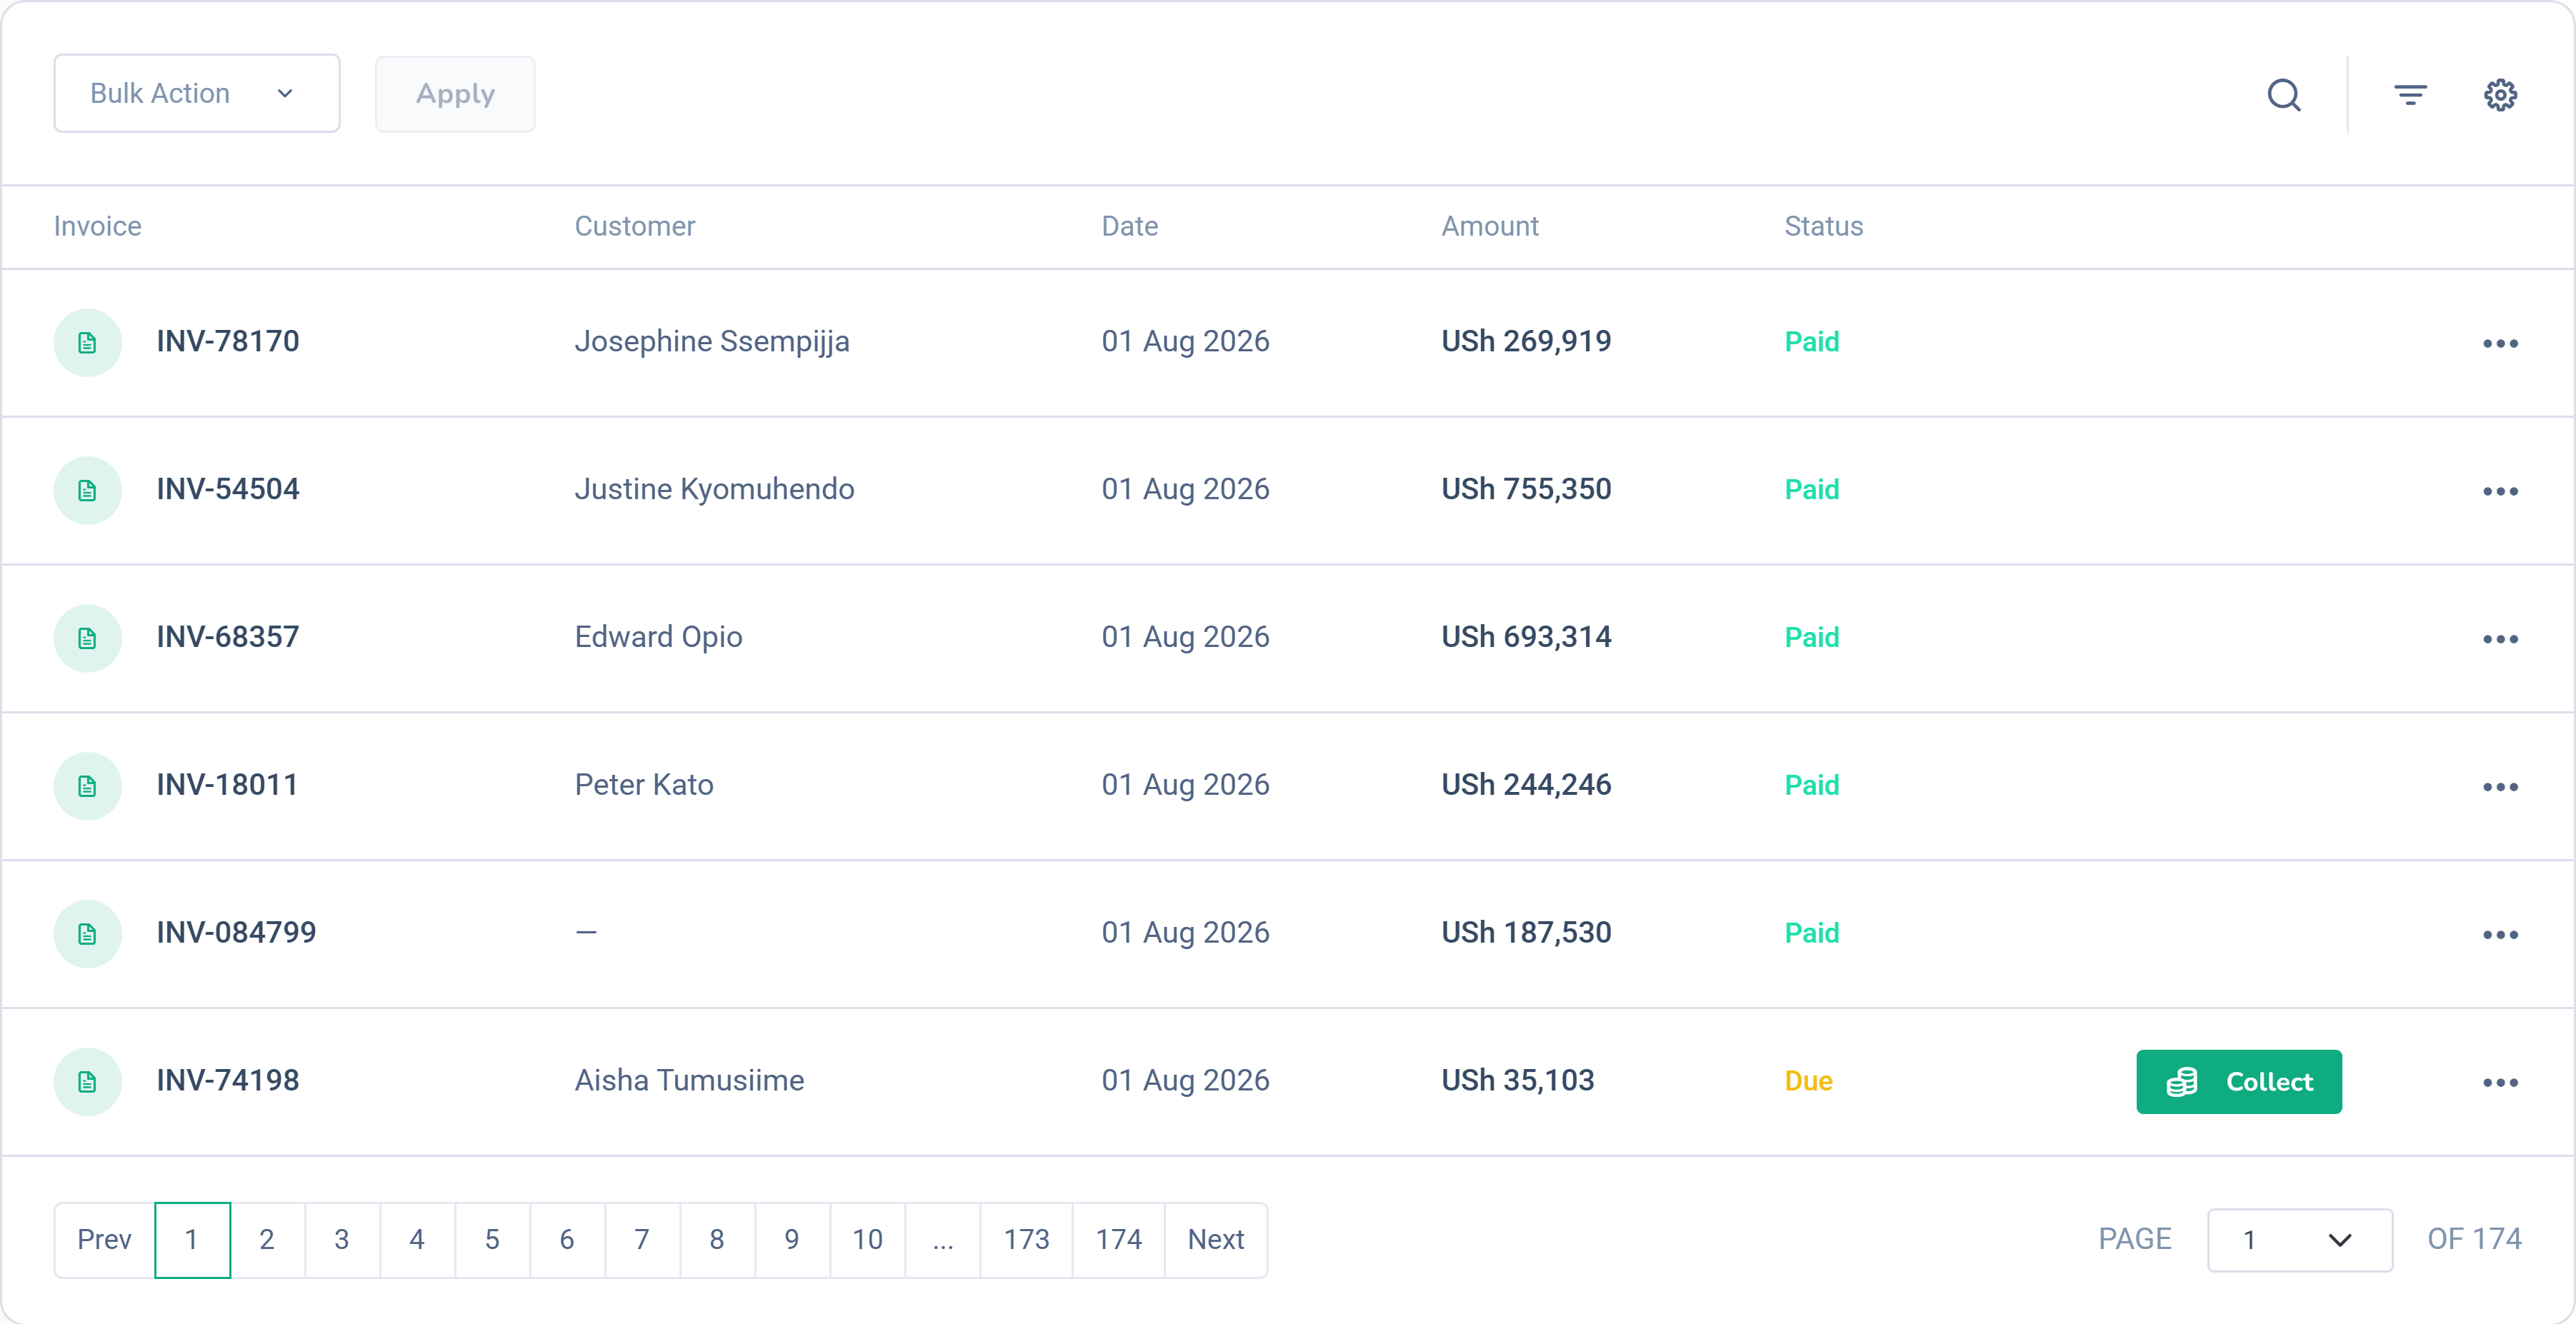Open more options for Justine Kyomuhendo row
2576x1324 pixels.
2500,491
